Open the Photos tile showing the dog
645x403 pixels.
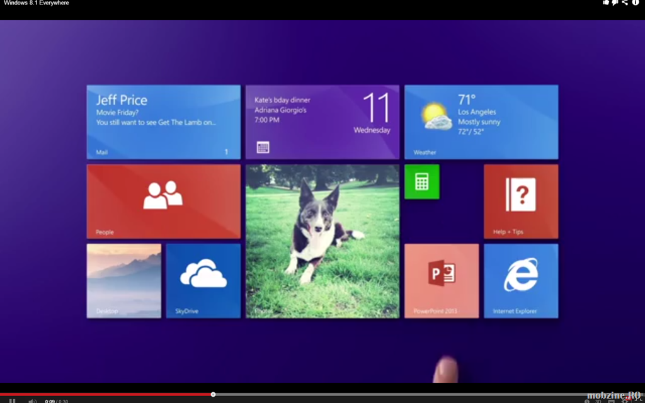322,241
